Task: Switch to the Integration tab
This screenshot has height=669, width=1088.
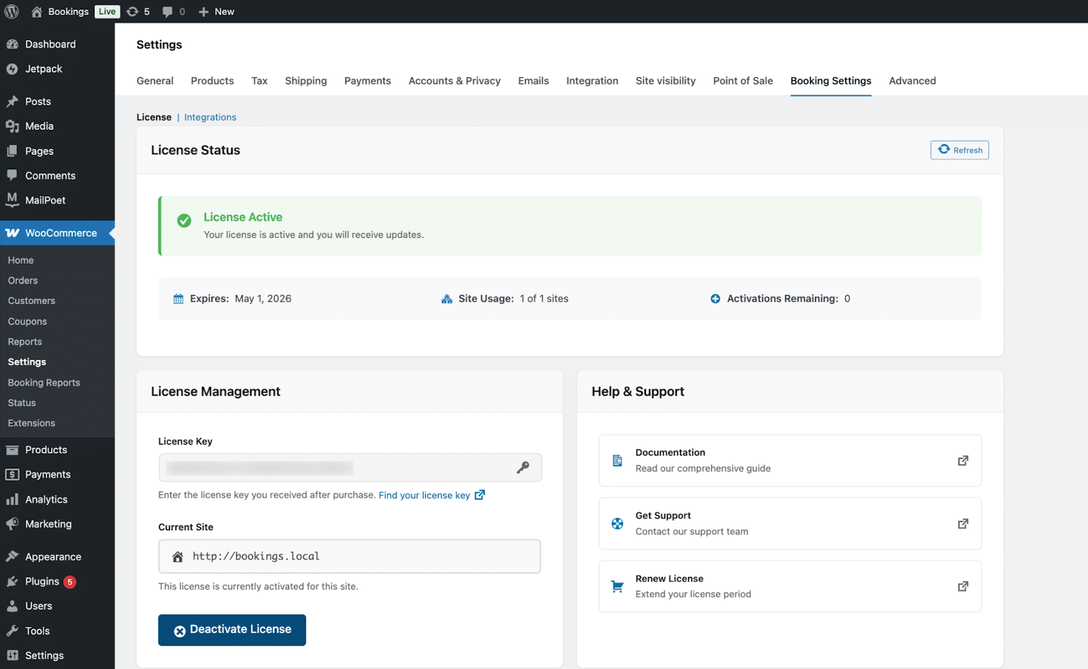Action: pyautogui.click(x=592, y=81)
